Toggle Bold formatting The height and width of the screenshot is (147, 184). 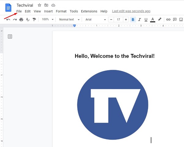pyautogui.click(x=133, y=20)
